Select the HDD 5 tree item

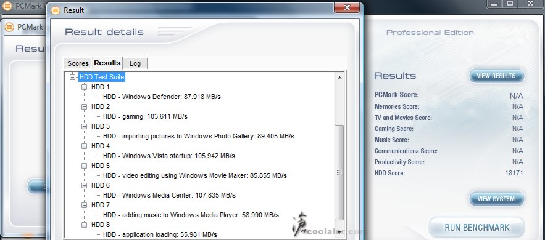point(101,166)
